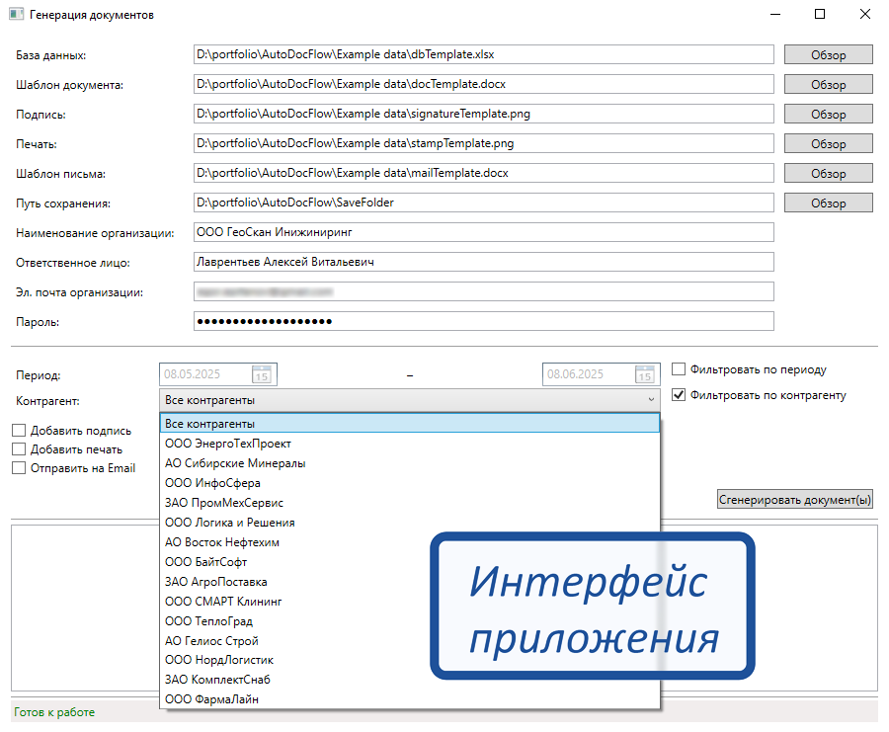This screenshot has width=889, height=732.
Task: Click 'Обзор' for Шаблон письма
Action: tap(829, 173)
